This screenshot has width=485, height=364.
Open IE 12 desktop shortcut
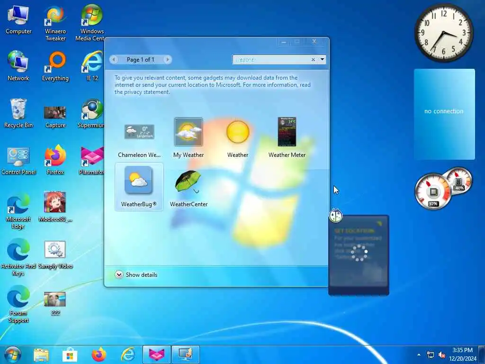pyautogui.click(x=92, y=66)
